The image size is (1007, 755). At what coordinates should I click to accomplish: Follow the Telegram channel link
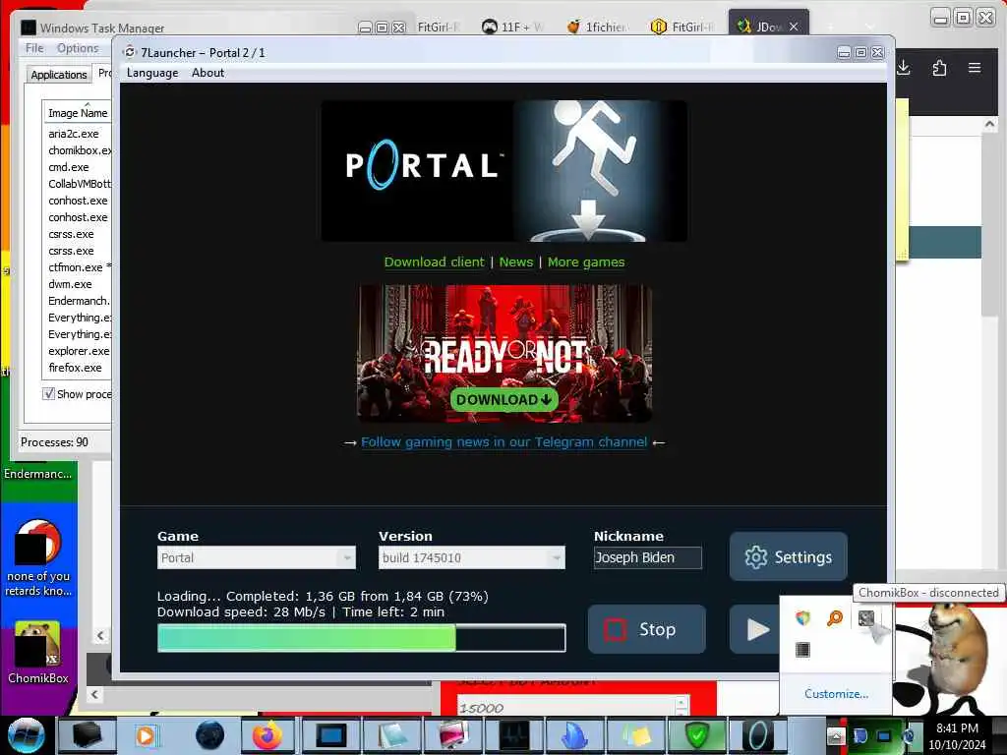(x=504, y=441)
